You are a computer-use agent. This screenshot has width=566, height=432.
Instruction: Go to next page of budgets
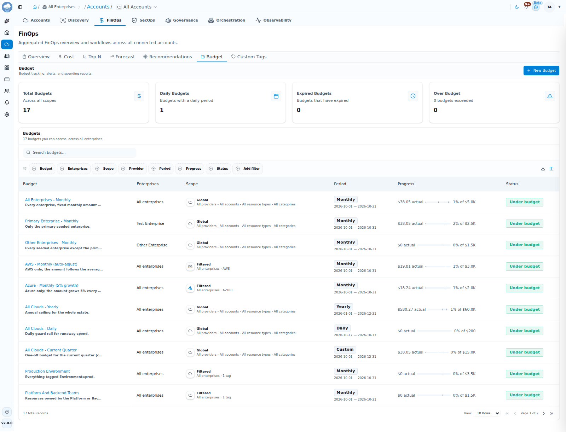tap(544, 413)
